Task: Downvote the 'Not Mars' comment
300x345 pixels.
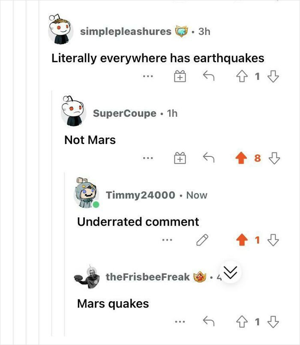Action: [x=273, y=159]
